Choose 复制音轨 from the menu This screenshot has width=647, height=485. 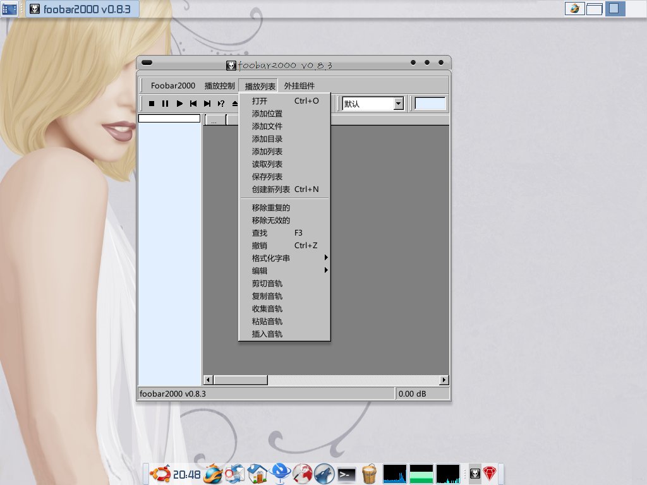(x=285, y=296)
